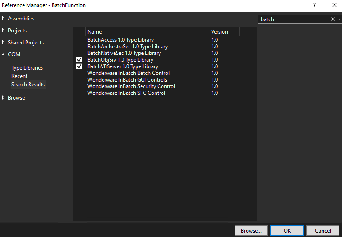Clear the batch search text
The image size is (342, 237).
[333, 19]
